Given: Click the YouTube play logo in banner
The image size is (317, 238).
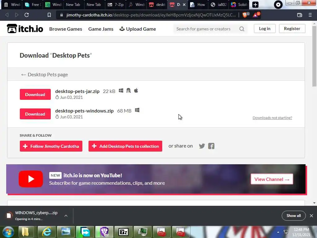Looking at the screenshot, I should click(x=31, y=179).
